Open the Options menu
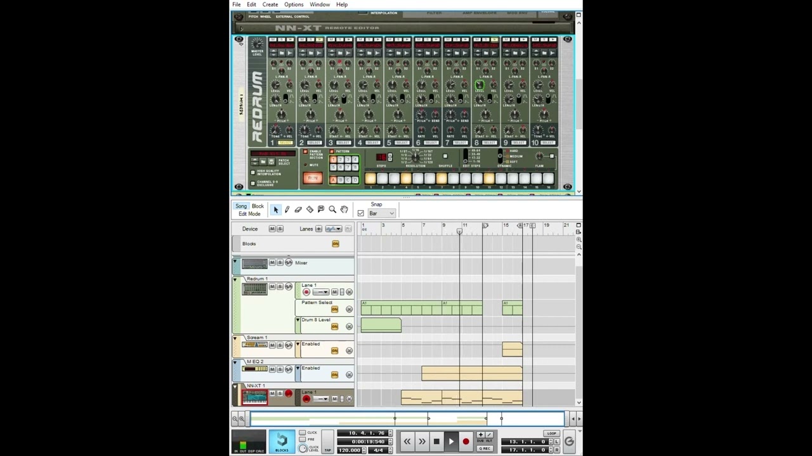This screenshot has width=812, height=456. (x=294, y=4)
